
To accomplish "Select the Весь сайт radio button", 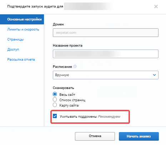I will [x=55, y=94].
